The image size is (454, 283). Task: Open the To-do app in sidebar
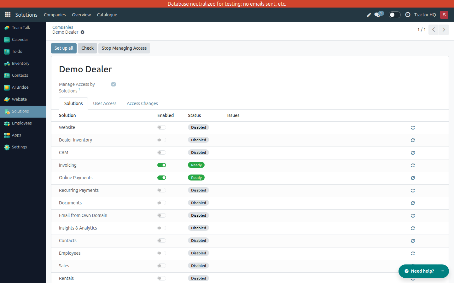pyautogui.click(x=23, y=52)
